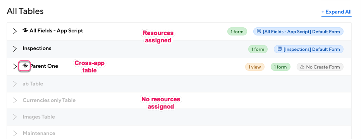Click the 1 view badge on Parent One
This screenshot has width=361, height=139.
pyautogui.click(x=254, y=67)
